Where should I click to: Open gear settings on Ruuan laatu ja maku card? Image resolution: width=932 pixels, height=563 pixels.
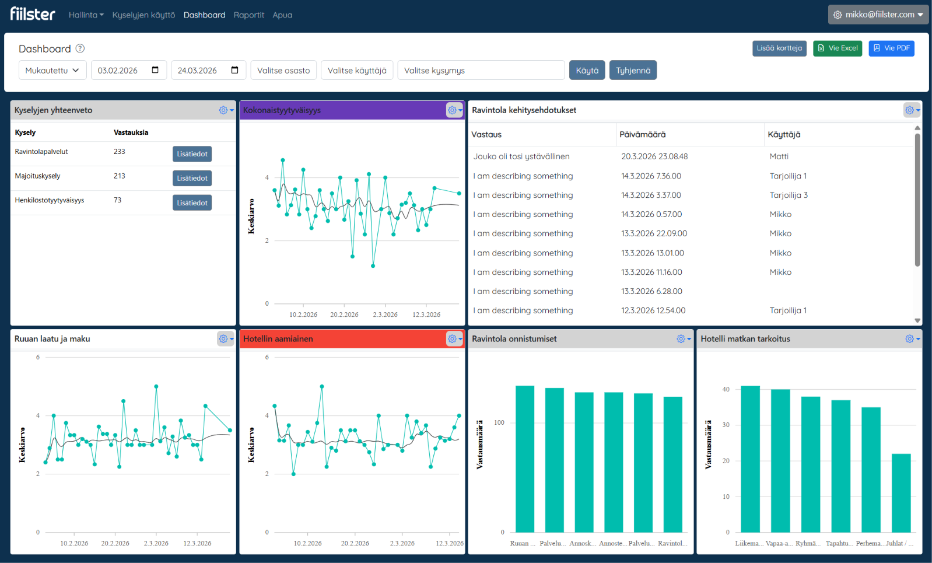pyautogui.click(x=226, y=339)
